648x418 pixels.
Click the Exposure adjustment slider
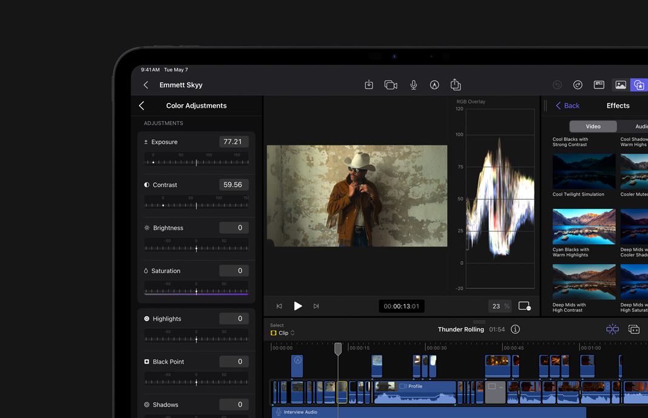pos(197,162)
